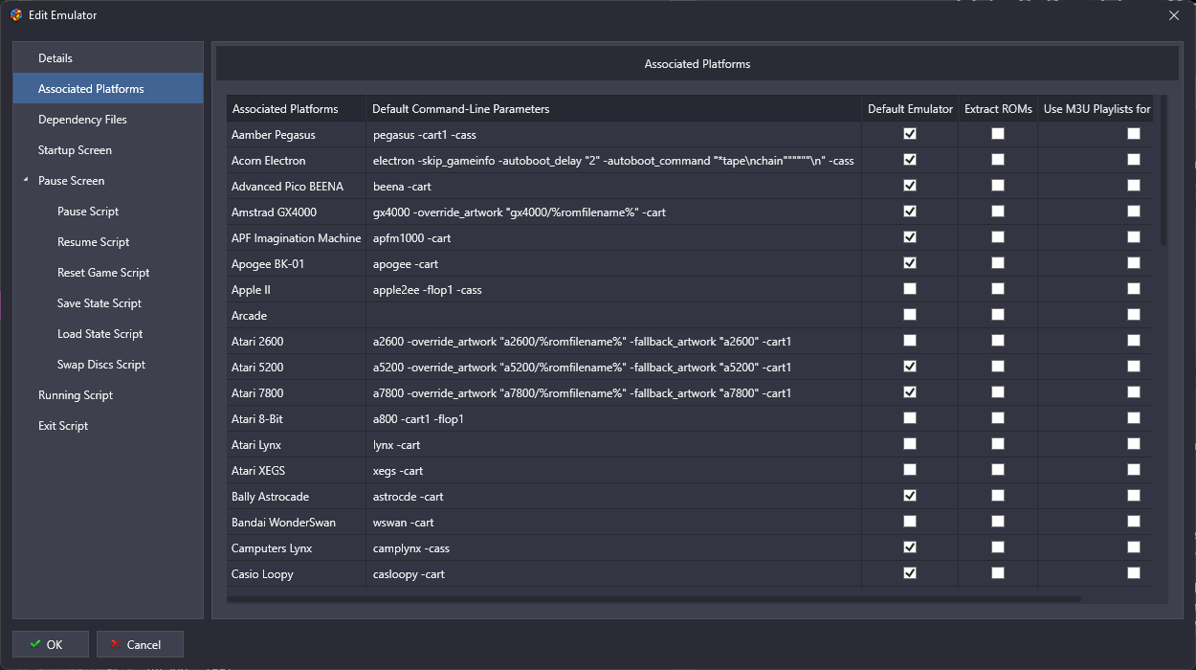Enable Default Emulator for Apple II
Viewport: 1196px width, 670px height.
tap(910, 289)
